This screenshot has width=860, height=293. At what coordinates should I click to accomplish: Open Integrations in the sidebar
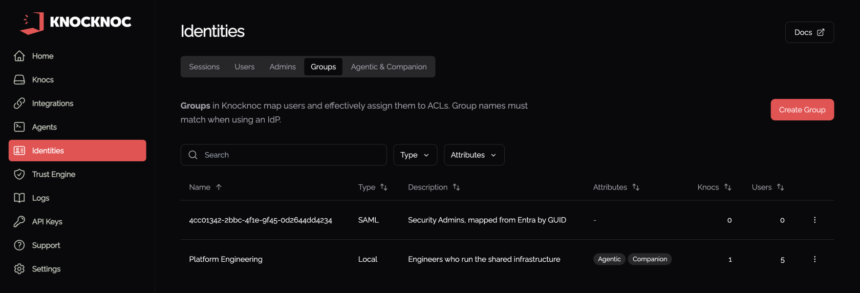[x=77, y=103]
